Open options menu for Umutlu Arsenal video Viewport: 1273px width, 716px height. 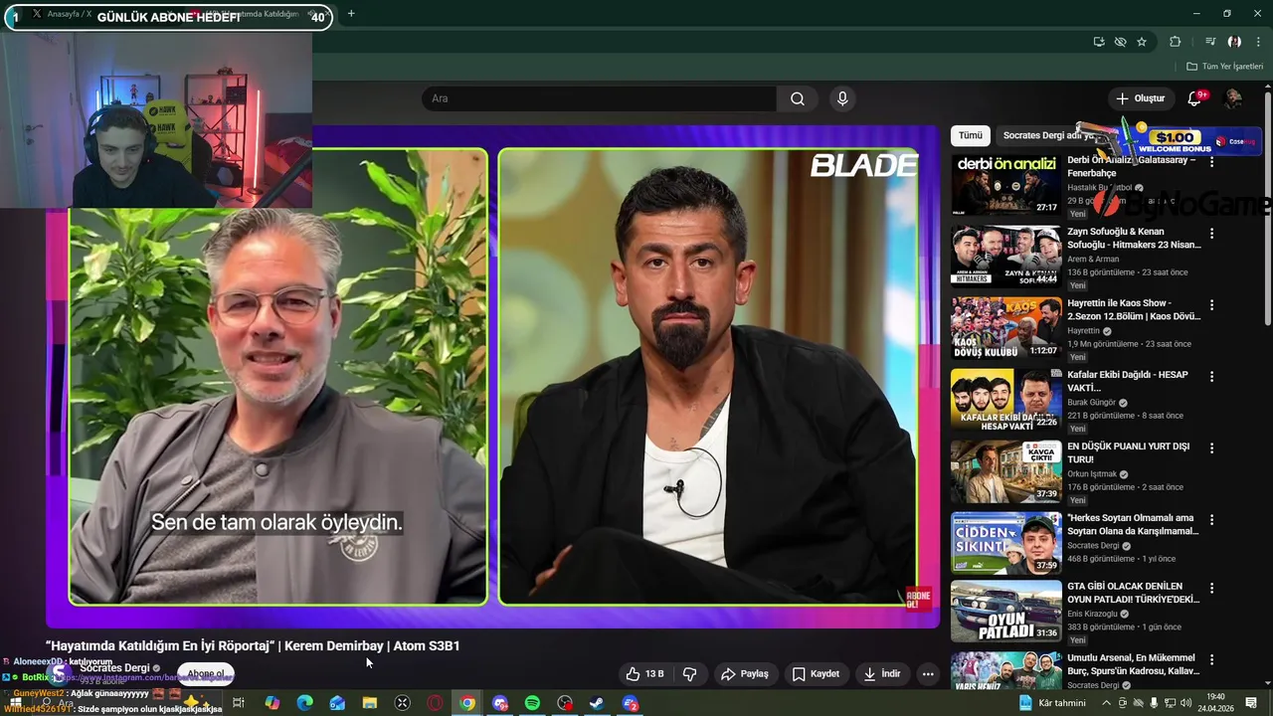pyautogui.click(x=1211, y=659)
